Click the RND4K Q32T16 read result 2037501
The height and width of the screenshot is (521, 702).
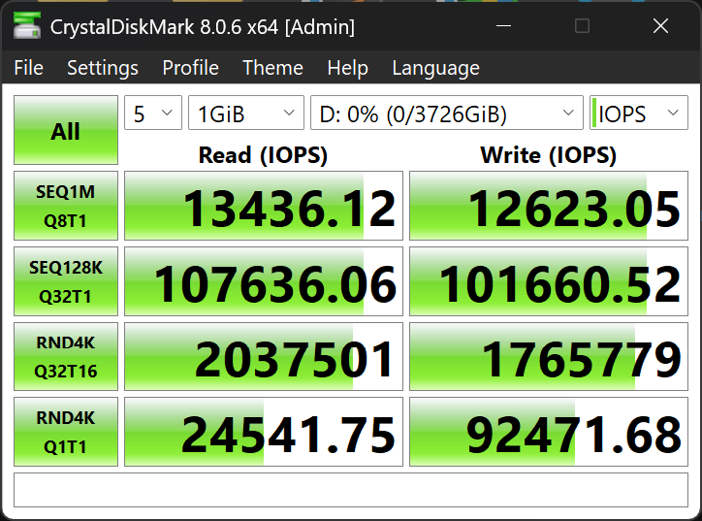pos(264,357)
